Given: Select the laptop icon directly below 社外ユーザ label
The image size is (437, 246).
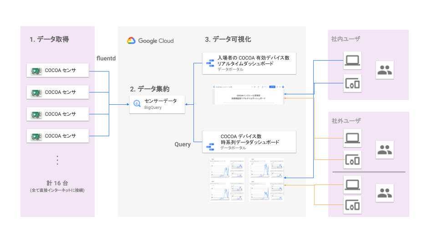Looking at the screenshot, I should point(352,138).
